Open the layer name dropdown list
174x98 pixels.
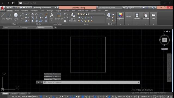click(x=104, y=14)
